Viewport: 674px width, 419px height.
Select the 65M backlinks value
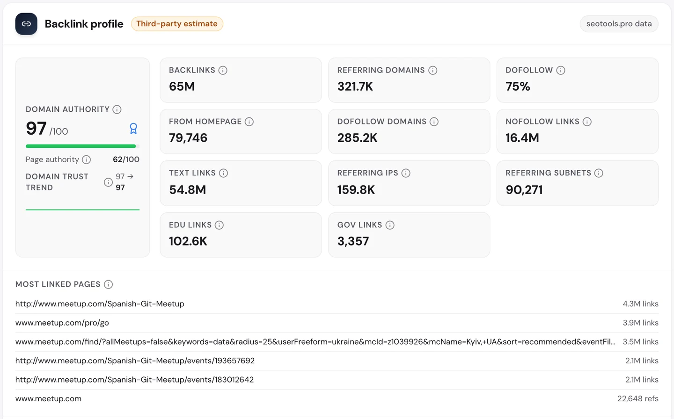coord(182,87)
